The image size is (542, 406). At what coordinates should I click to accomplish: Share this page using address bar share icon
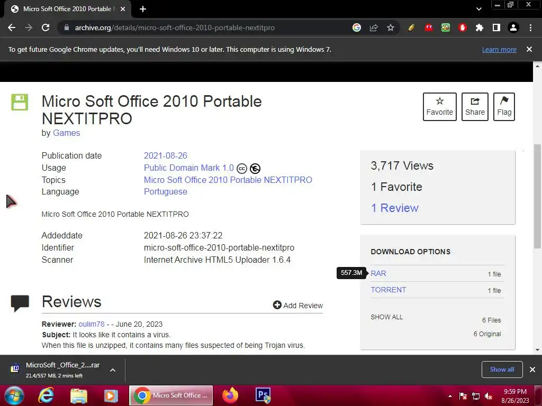[374, 27]
